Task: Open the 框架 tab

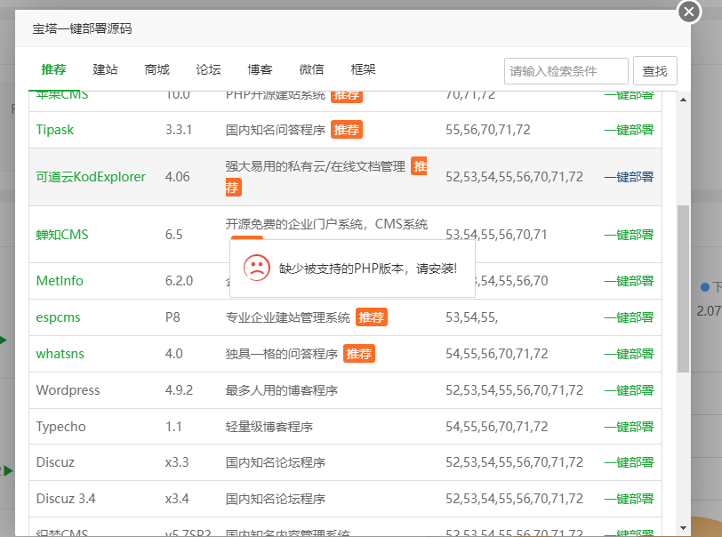Action: [x=363, y=69]
